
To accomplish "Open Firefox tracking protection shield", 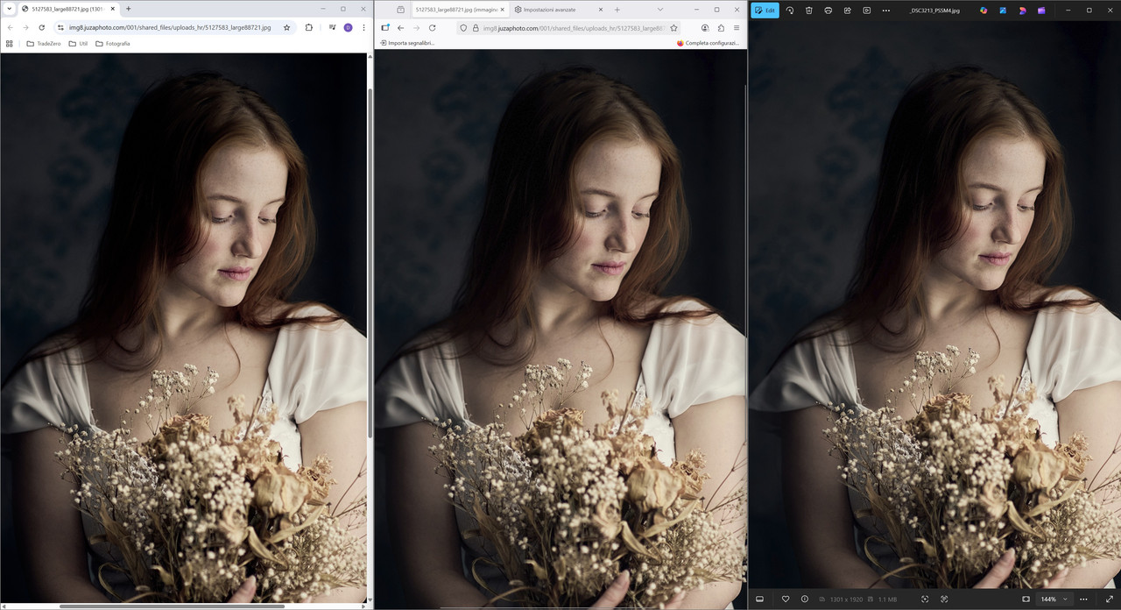I will [464, 28].
